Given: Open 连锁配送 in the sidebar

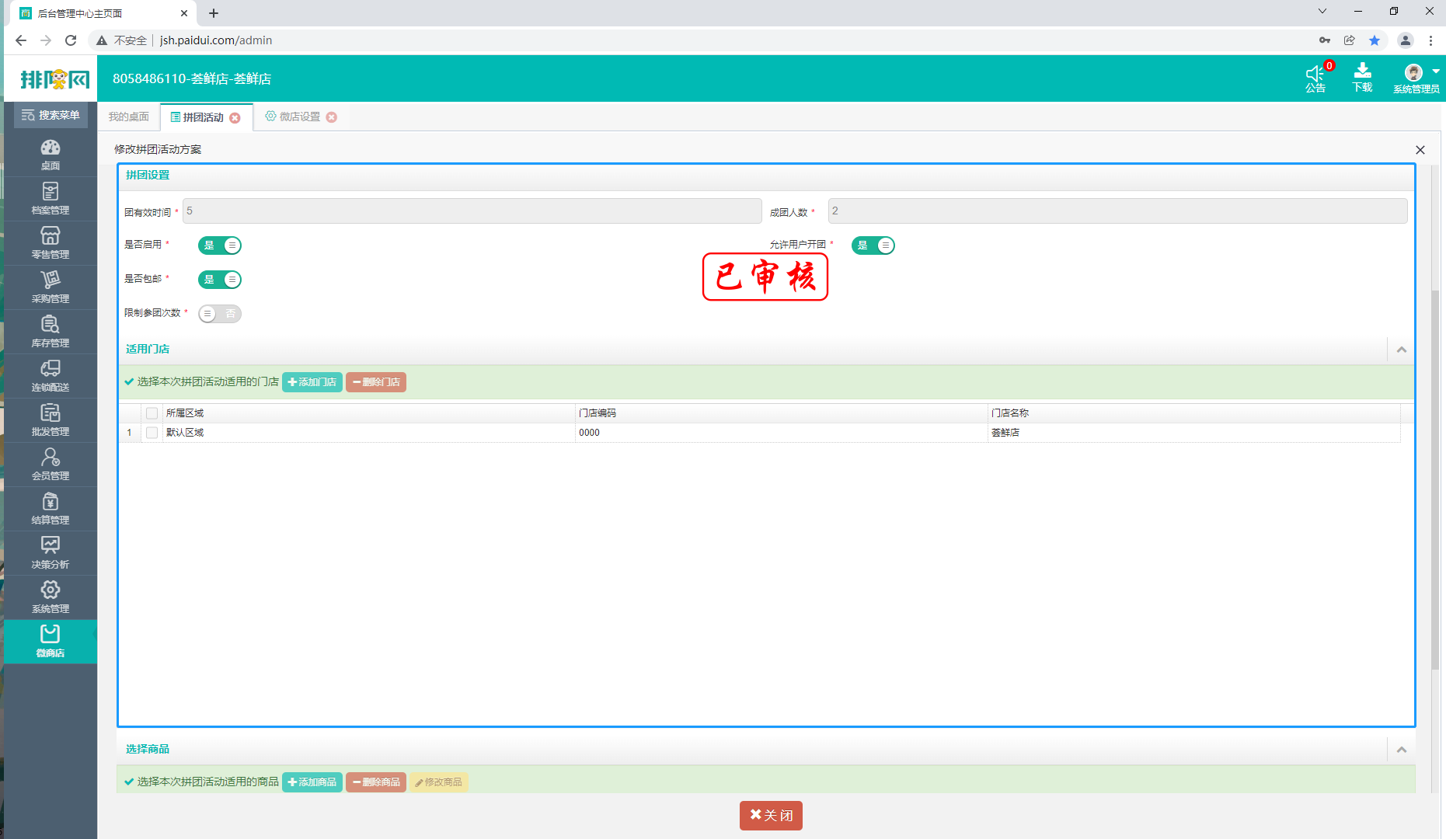Looking at the screenshot, I should click(51, 376).
